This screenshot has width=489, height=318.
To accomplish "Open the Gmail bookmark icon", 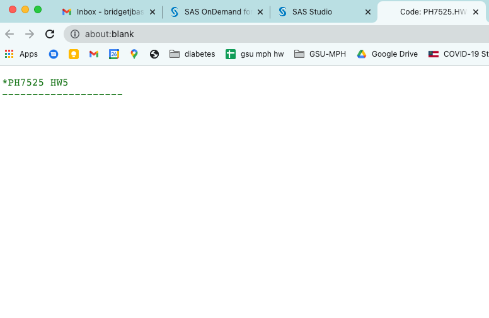I will point(94,54).
